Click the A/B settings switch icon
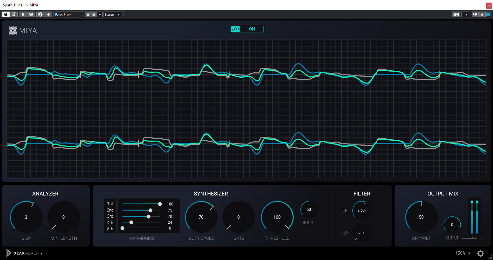The image size is (493, 260). point(40,14)
